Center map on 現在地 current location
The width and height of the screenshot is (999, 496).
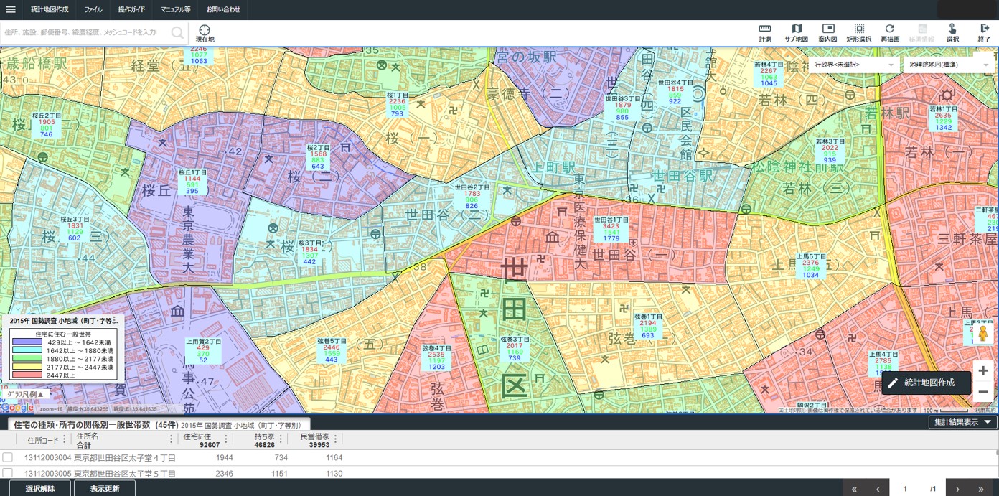[205, 34]
